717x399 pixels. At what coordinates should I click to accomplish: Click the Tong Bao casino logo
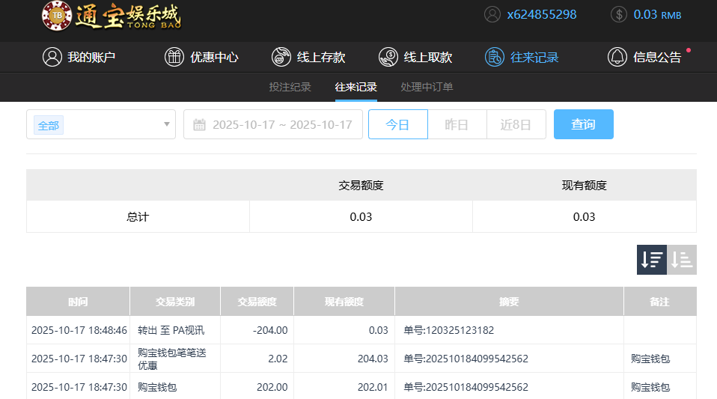point(112,16)
